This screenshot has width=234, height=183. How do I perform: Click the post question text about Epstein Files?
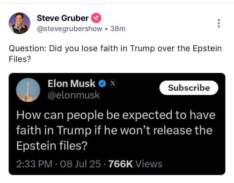tap(115, 54)
